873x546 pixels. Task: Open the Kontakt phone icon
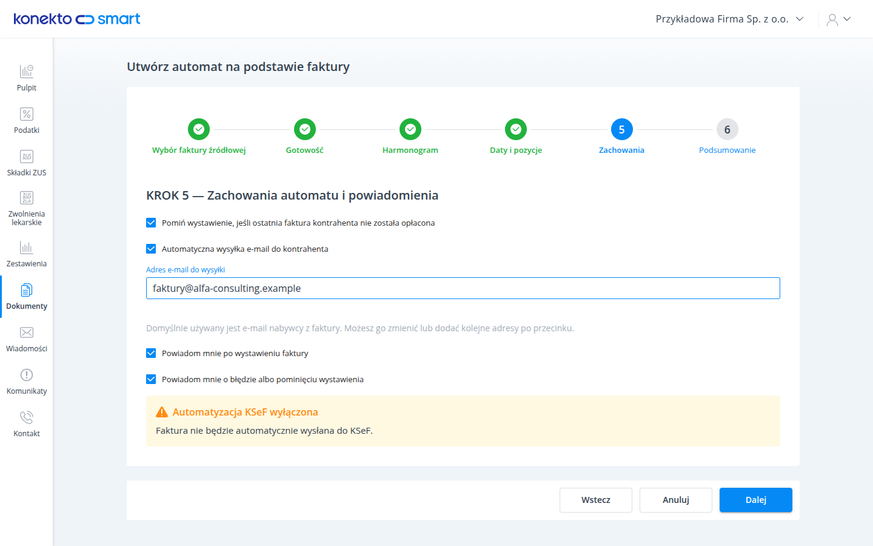click(27, 417)
